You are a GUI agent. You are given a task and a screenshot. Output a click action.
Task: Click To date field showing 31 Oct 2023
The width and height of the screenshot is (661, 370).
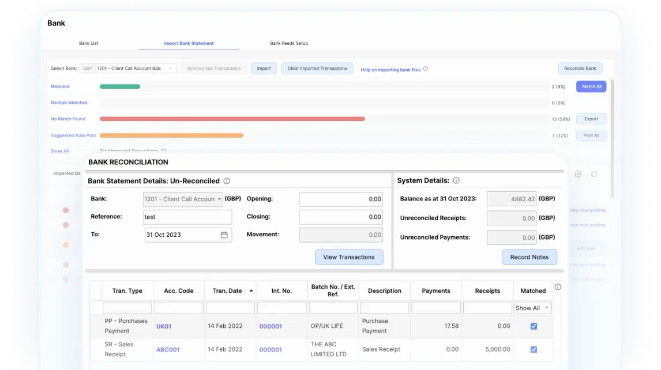188,235
